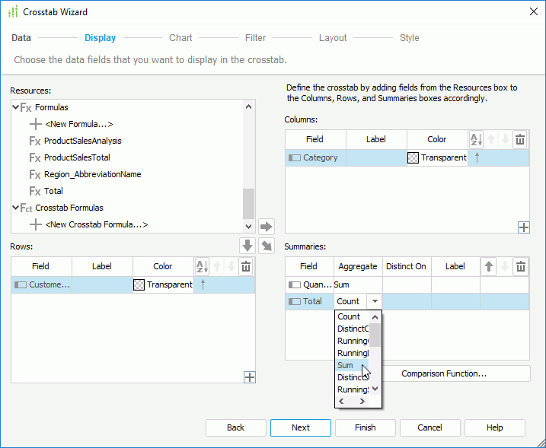The height and width of the screenshot is (448, 546).
Task: Click the Resources scroll down arrow
Action: [248, 227]
